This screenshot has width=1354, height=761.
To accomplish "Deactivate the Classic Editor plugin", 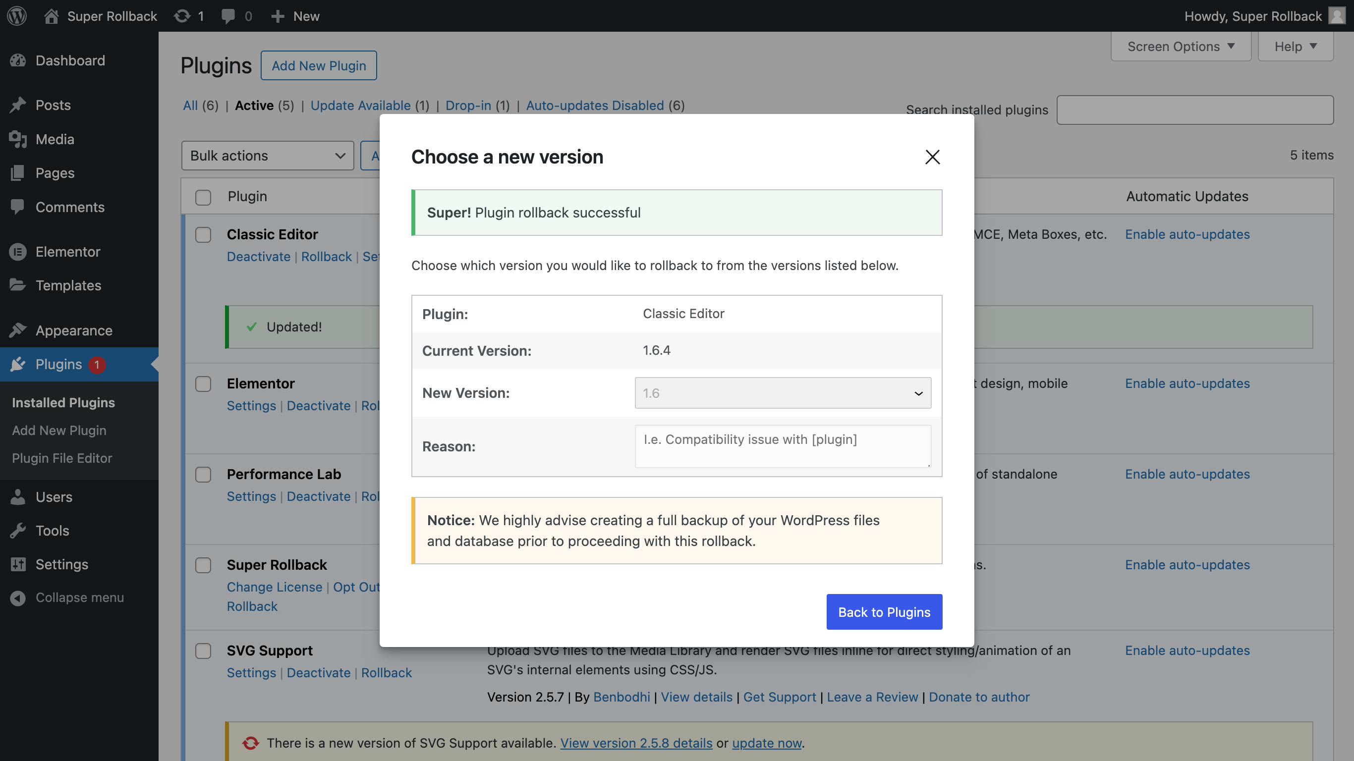I will click(x=259, y=257).
